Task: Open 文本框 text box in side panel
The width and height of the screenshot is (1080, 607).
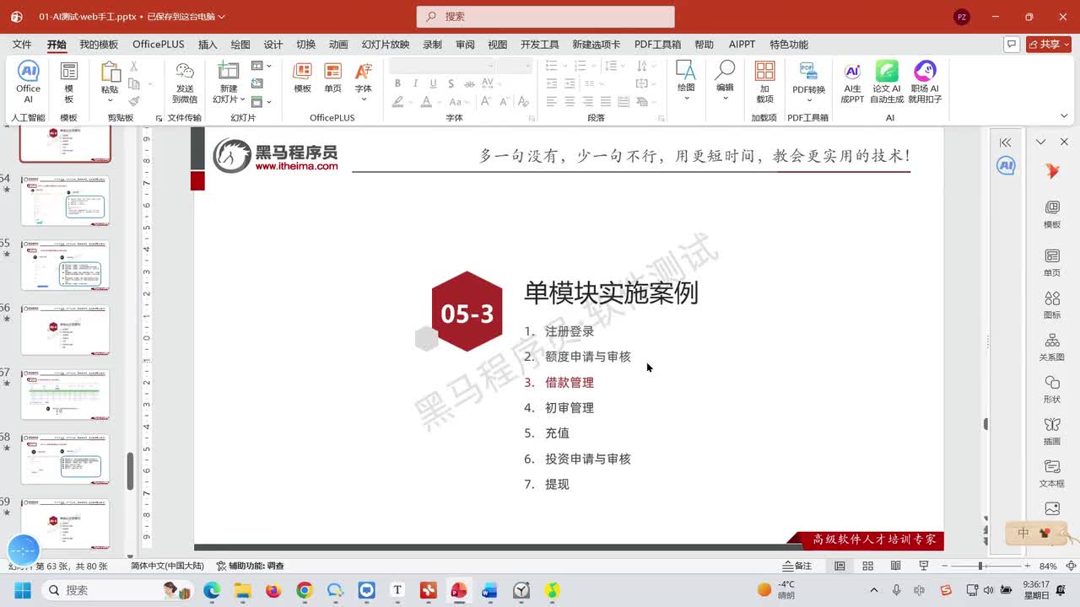Action: pos(1052,474)
